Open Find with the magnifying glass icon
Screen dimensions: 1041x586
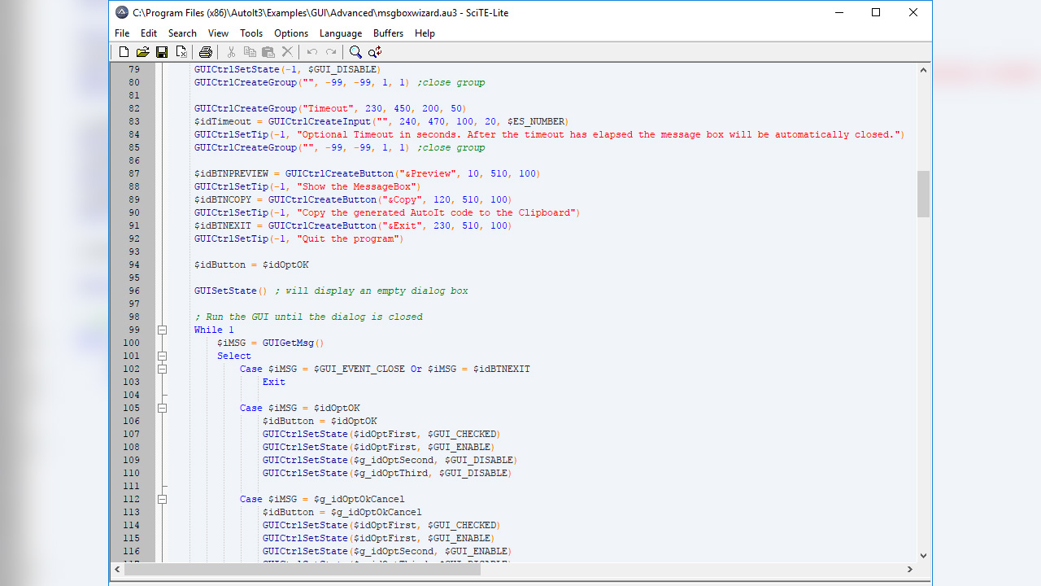pyautogui.click(x=355, y=52)
